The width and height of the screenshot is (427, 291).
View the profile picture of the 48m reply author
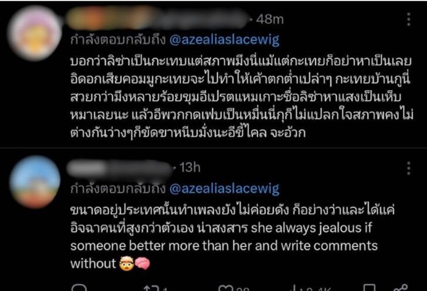[x=35, y=33]
